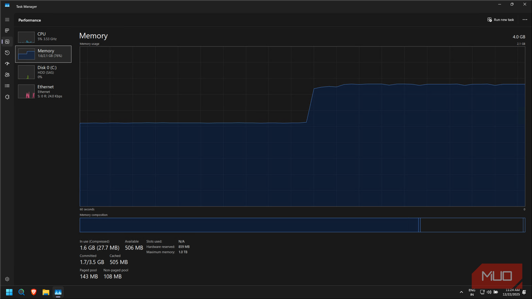532x299 pixels.
Task: Click the 143 MB Paged pool value
Action: [89, 277]
